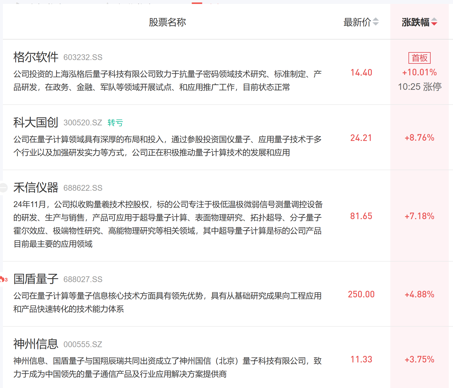The height and width of the screenshot is (388, 453).
Task: Sort by 最新价 column arrows
Action: click(376, 22)
